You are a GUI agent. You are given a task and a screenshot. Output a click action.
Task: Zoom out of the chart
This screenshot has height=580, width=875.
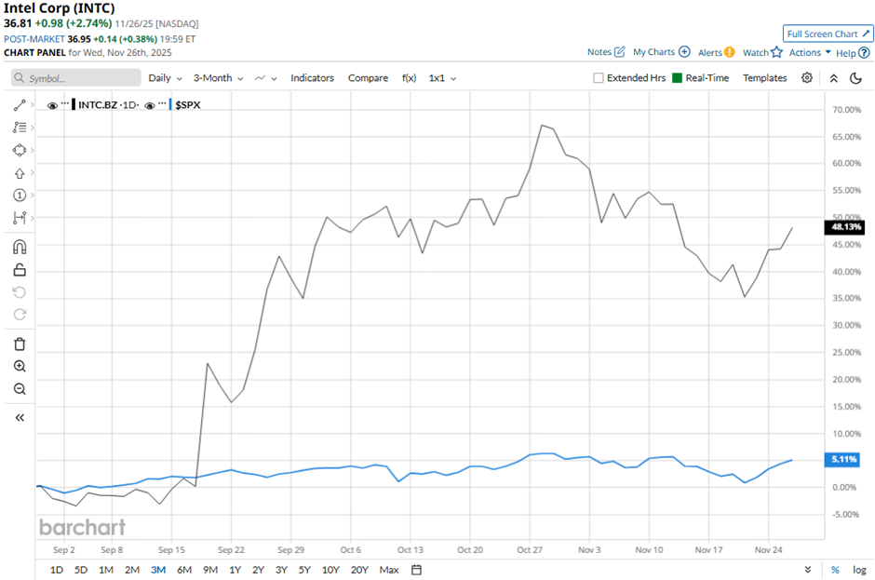click(x=20, y=389)
